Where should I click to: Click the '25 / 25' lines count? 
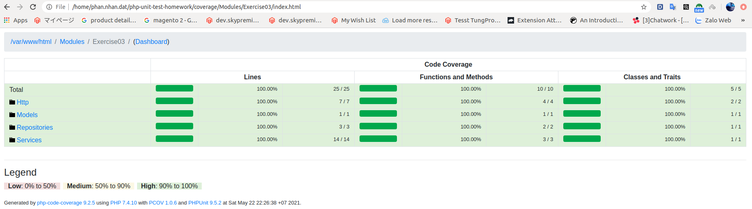[x=341, y=89]
